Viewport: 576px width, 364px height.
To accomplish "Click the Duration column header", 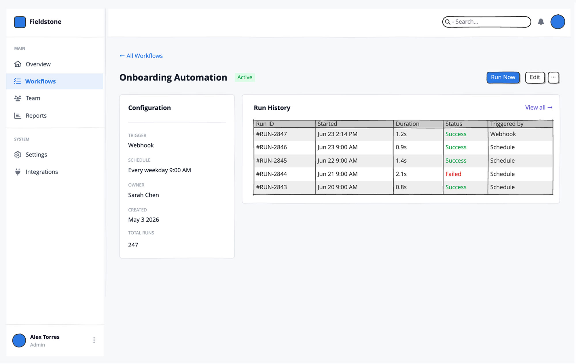I will [x=418, y=124].
